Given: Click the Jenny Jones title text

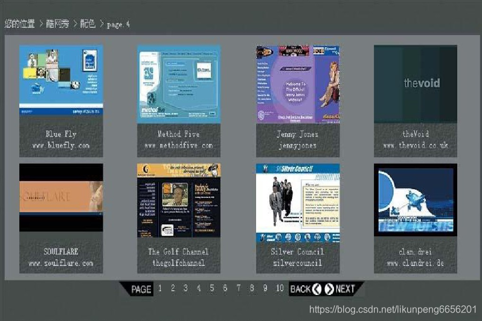Looking at the screenshot, I should tap(298, 134).
